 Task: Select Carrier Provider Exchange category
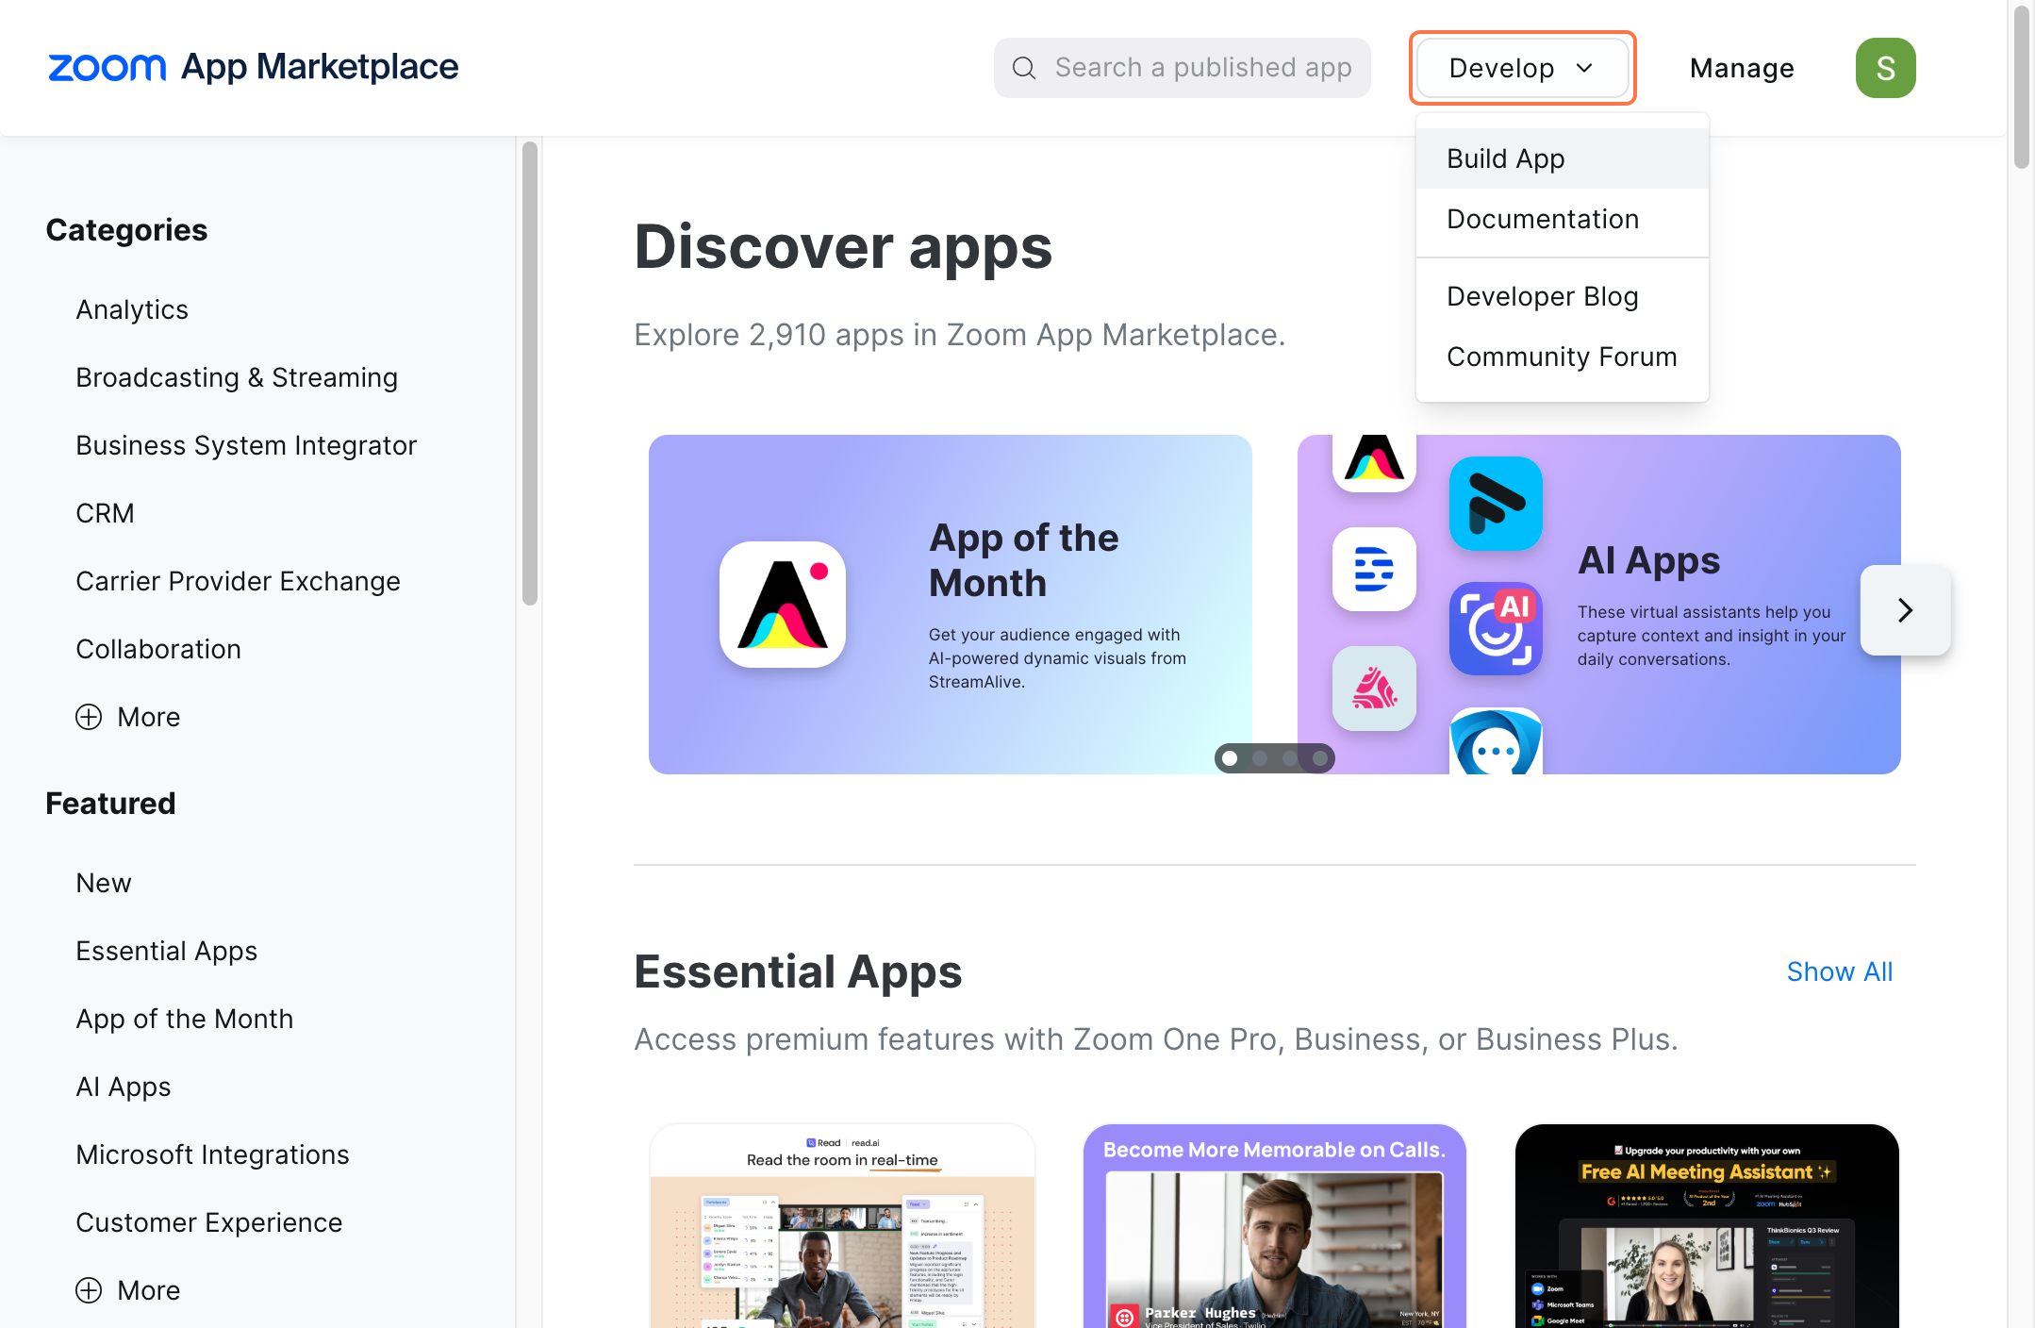(x=238, y=581)
